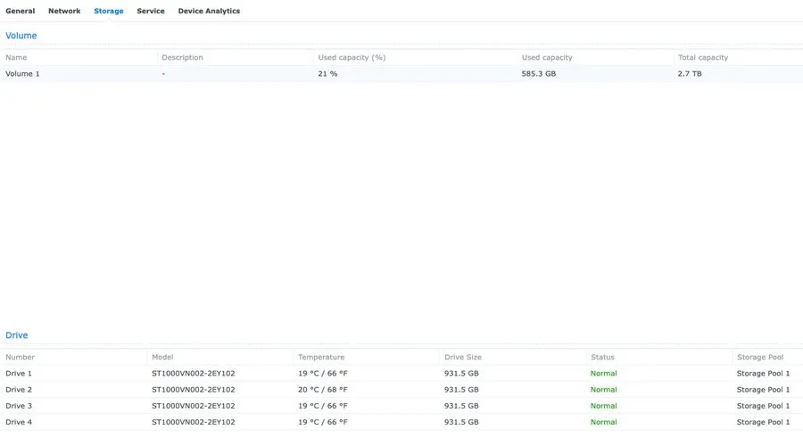Click the 2.7 TB total capacity value
The height and width of the screenshot is (438, 803).
click(690, 74)
